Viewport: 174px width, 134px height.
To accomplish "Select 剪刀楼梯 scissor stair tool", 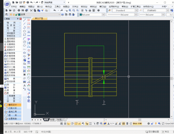I will click(10, 73).
